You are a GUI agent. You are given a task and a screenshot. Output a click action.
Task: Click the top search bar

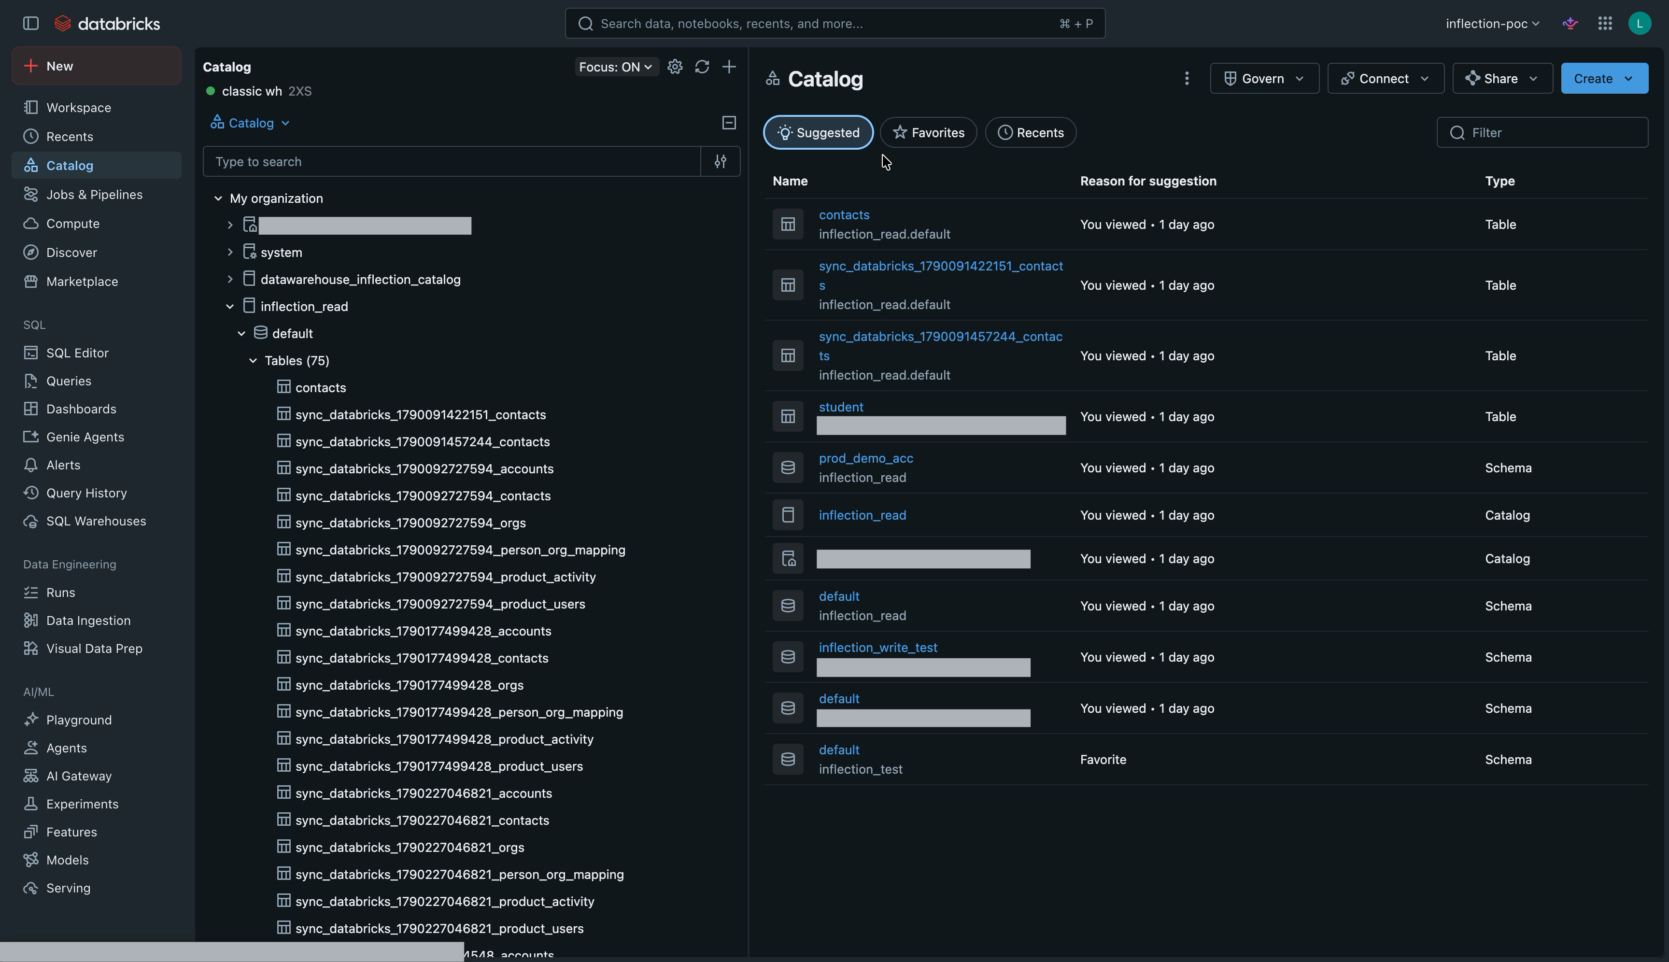[834, 23]
